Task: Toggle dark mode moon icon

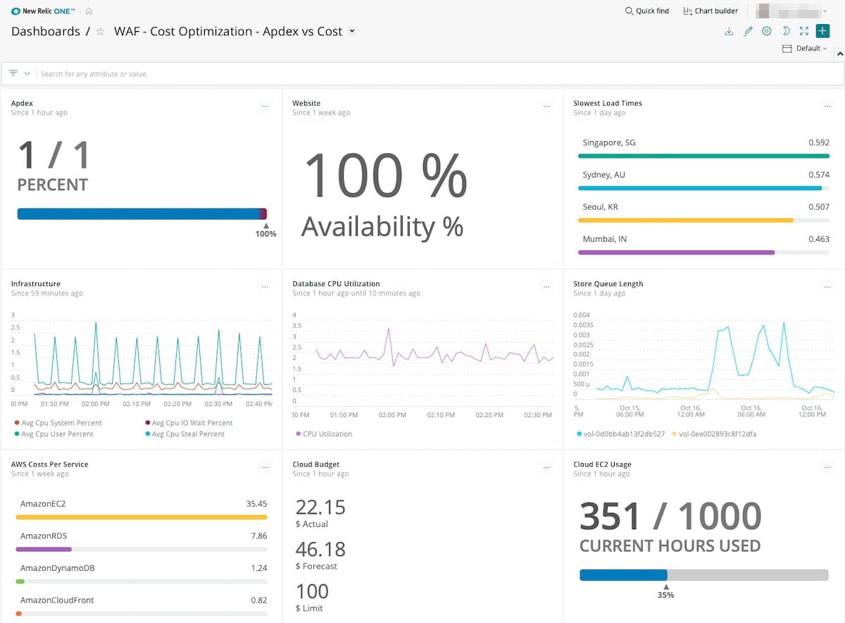Action: (x=786, y=31)
